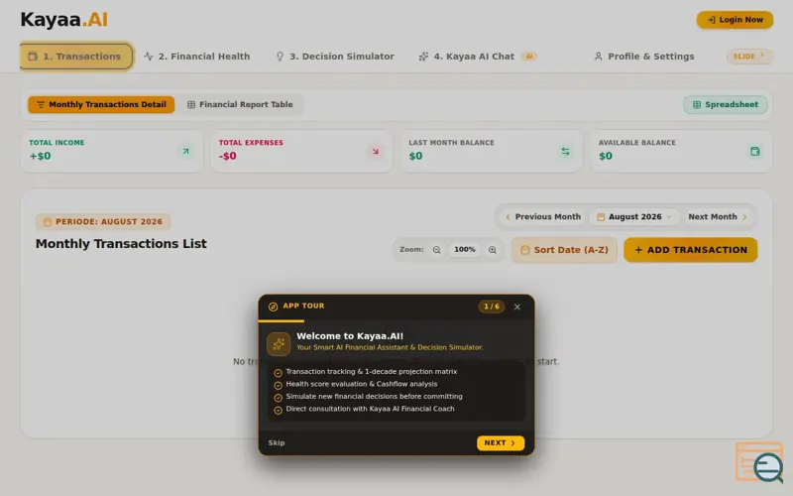Click the sparkle icon beside Welcome

[279, 344]
